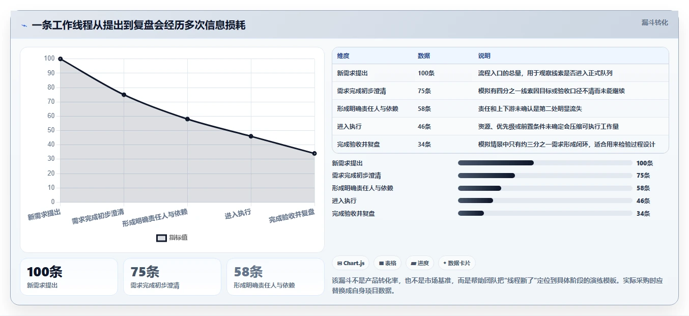Click the chart data point at 75

click(x=124, y=95)
